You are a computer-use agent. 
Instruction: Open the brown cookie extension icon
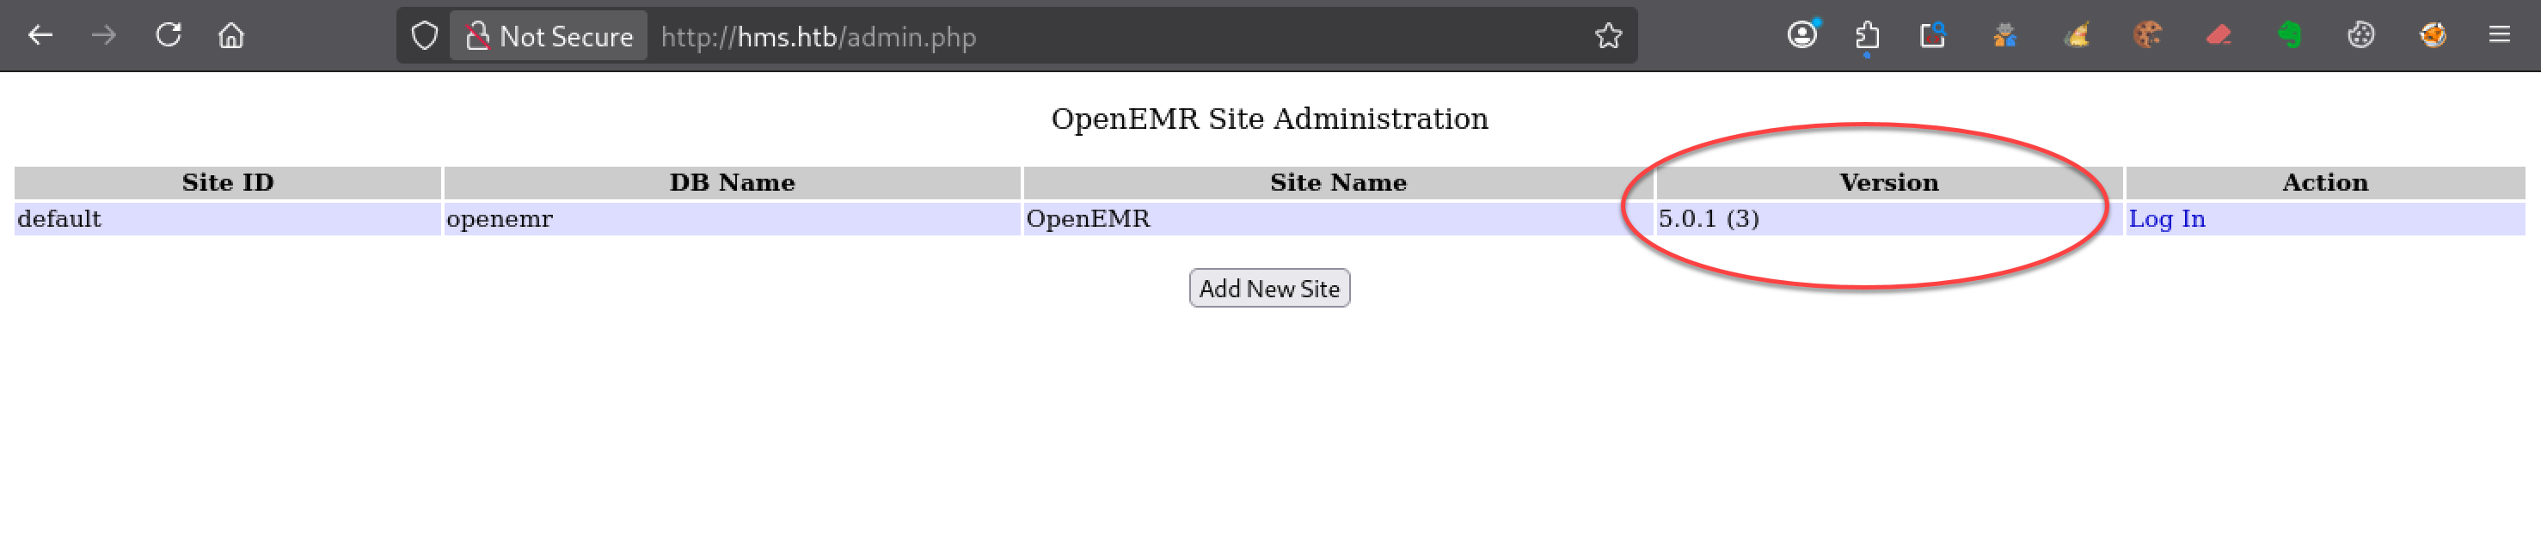pos(2147,35)
